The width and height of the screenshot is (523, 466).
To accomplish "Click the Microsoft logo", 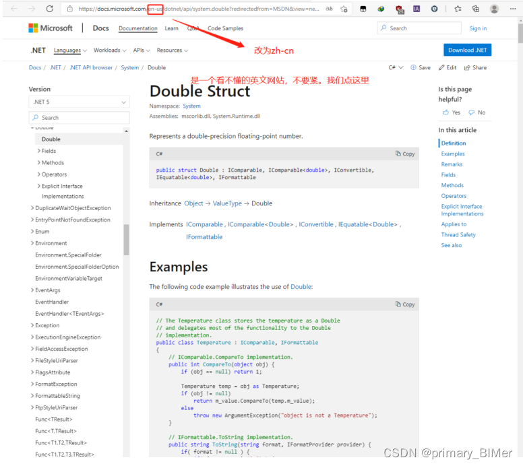I will pos(51,28).
